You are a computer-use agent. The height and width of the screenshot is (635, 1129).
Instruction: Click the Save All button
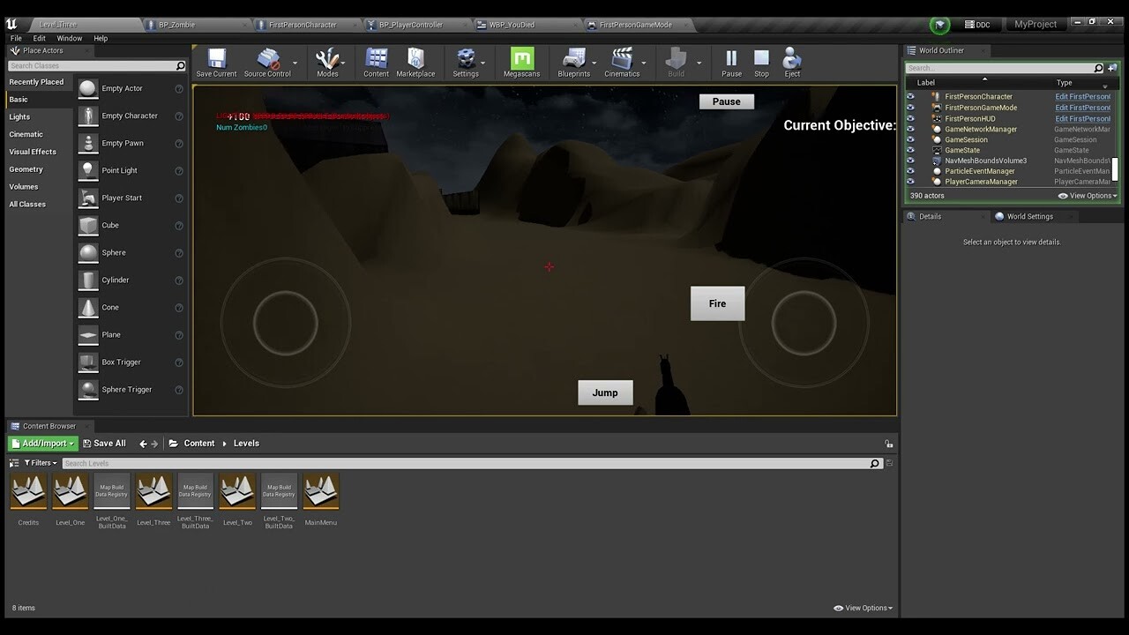[104, 444]
